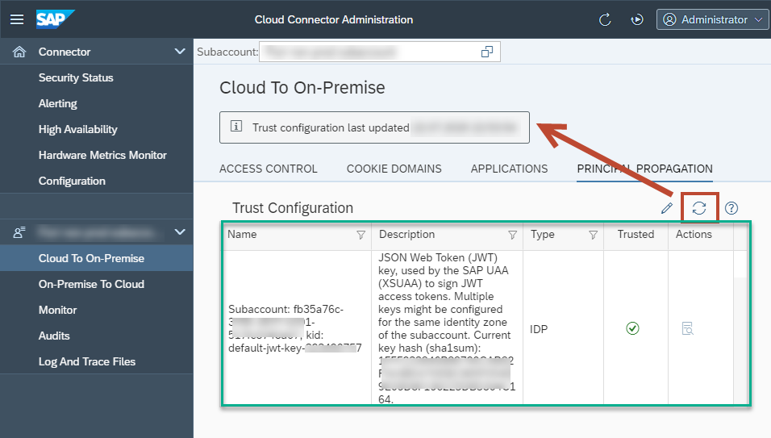Click the subaccount value-help copy icon

pos(487,52)
